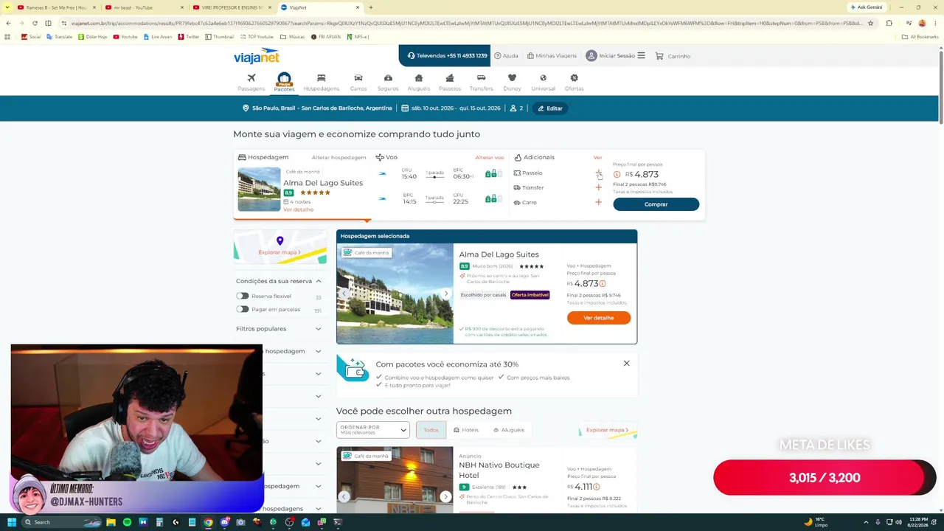This screenshot has width=944, height=531.
Task: Open the YouTube bookmark
Action: tap(125, 37)
